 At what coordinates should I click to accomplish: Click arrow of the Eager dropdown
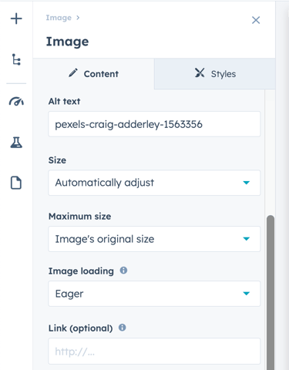tap(247, 294)
